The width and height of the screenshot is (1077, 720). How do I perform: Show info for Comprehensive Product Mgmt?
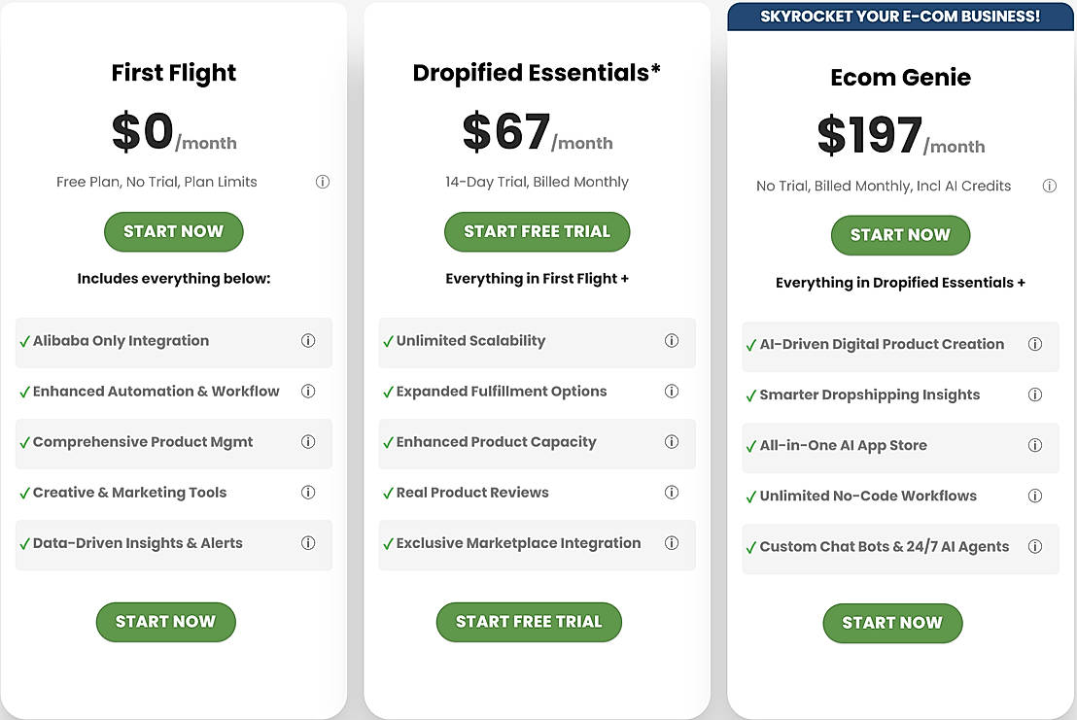(308, 442)
